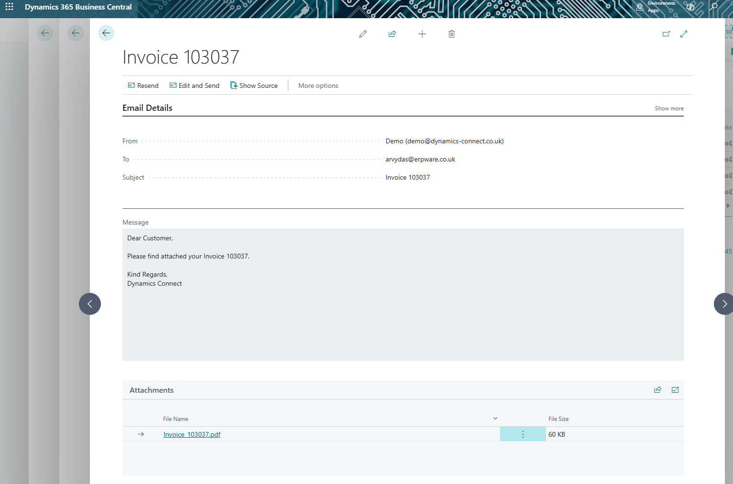Viewport: 733px width, 484px height.
Task: Click the plus icon to create new
Action: pyautogui.click(x=422, y=34)
